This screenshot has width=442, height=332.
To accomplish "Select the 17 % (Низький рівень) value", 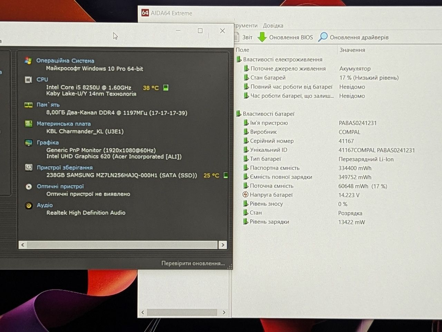I will (369, 78).
